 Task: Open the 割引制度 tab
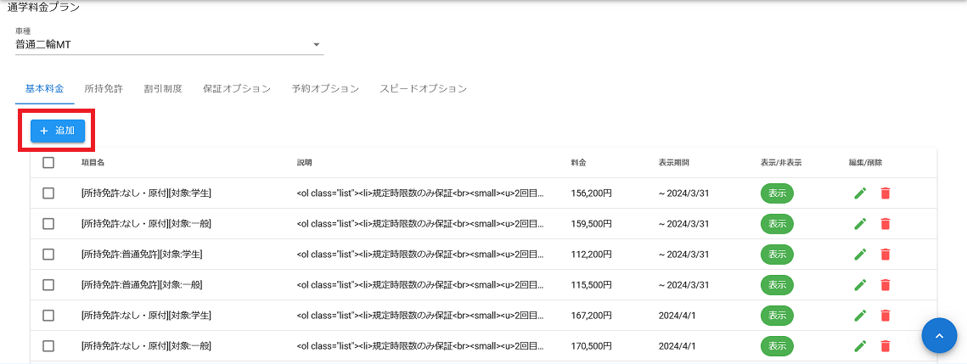click(163, 88)
